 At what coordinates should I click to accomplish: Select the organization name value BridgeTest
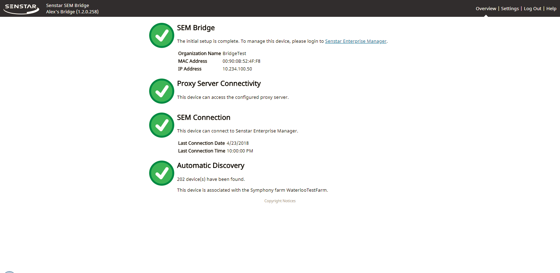pos(234,53)
